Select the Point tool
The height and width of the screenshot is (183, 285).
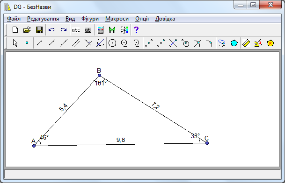(27, 43)
